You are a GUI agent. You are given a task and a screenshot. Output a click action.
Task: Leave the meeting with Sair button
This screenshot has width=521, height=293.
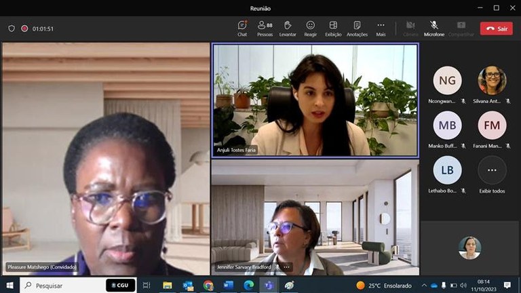497,28
